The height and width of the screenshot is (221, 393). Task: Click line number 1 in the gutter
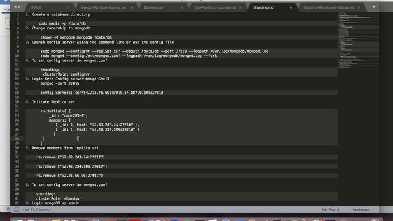tap(18, 14)
